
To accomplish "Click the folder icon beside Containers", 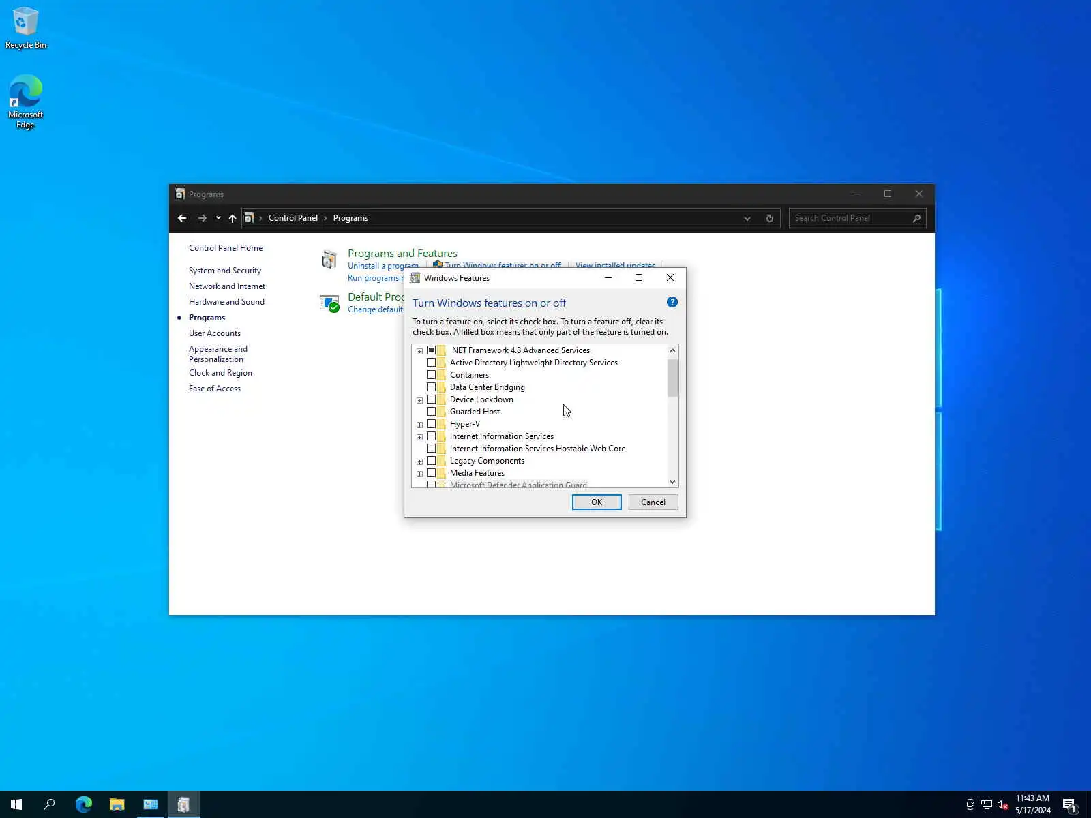I will coord(441,375).
